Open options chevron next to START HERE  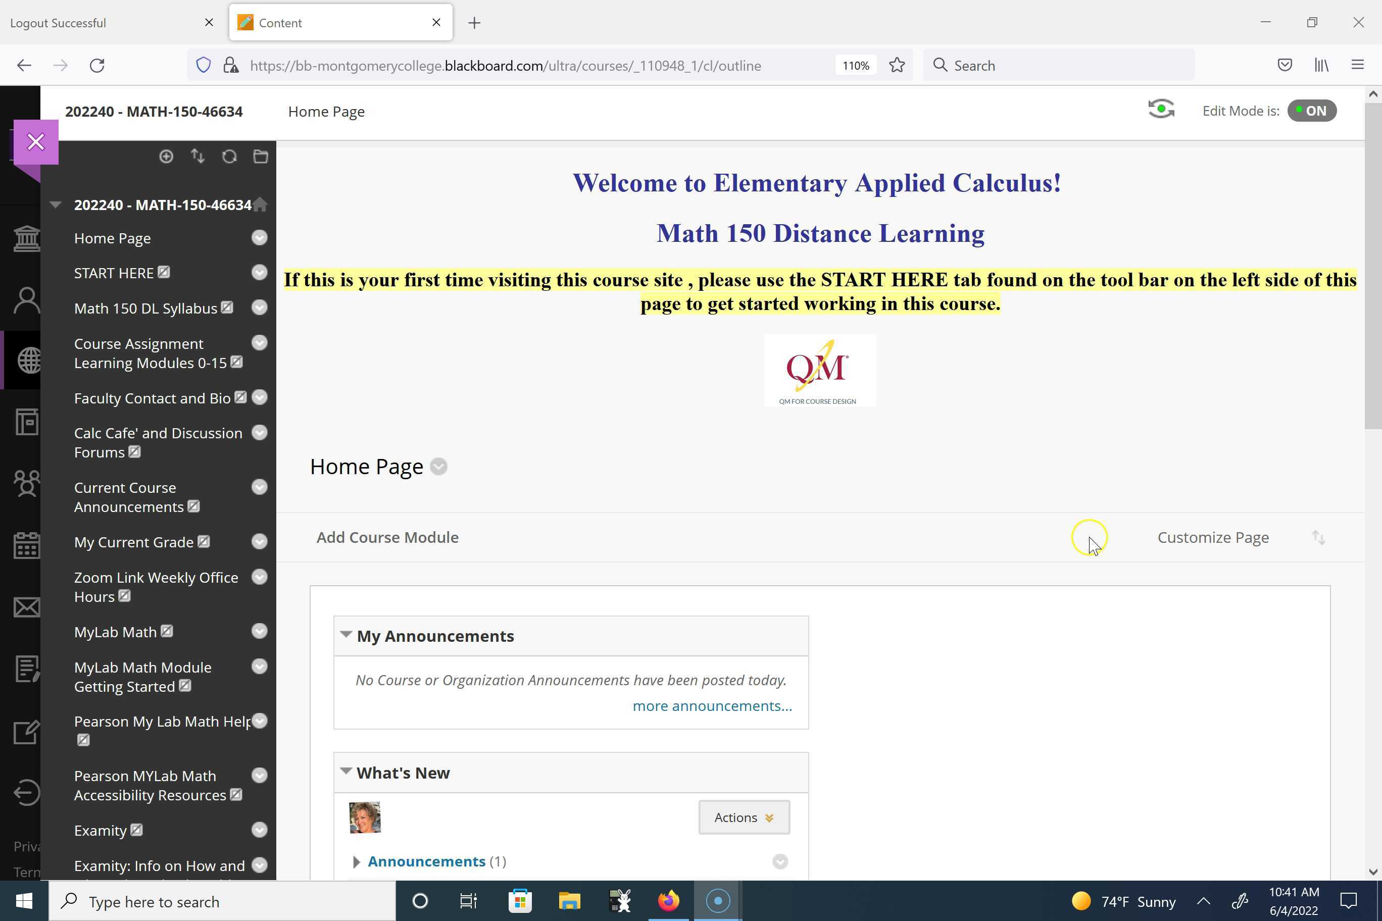point(259,273)
